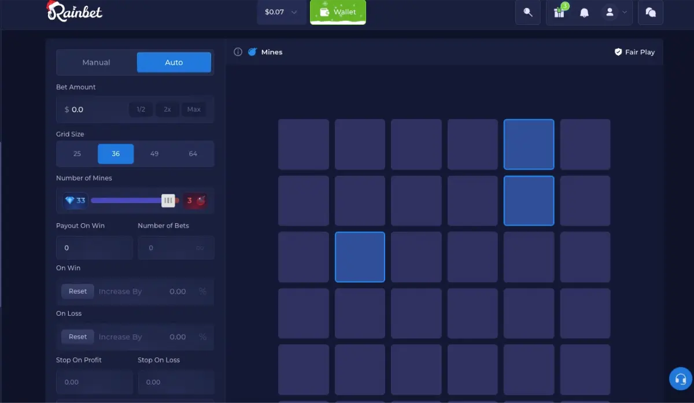Click the Fair Play link
This screenshot has width=694, height=403.
point(634,52)
